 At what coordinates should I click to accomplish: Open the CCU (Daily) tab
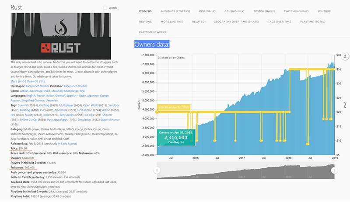click(207, 11)
